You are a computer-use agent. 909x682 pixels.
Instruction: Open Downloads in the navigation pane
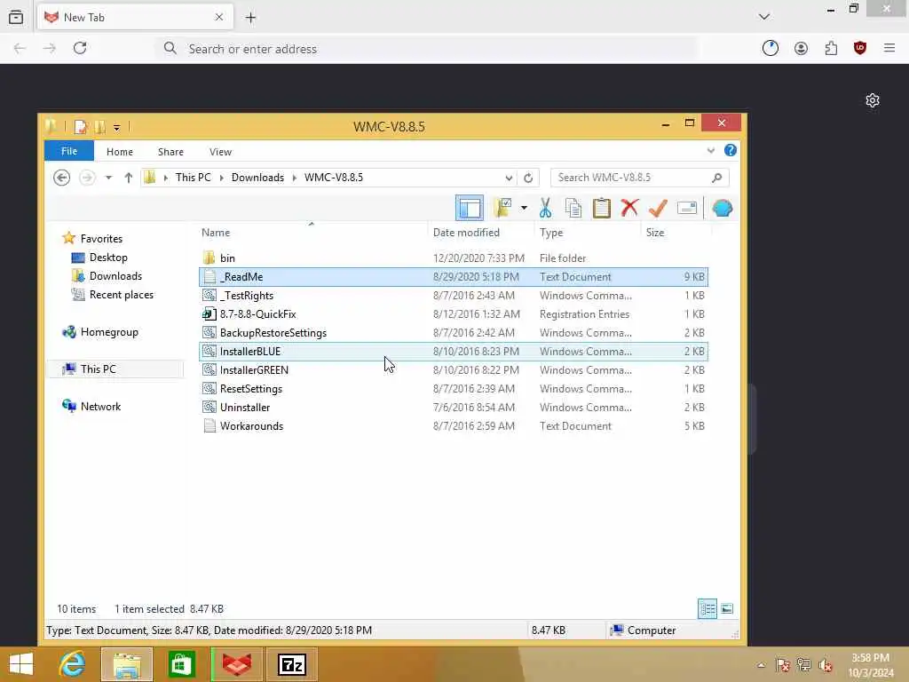[x=115, y=275]
